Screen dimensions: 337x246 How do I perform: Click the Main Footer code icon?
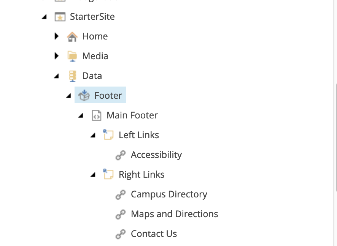[96, 115]
